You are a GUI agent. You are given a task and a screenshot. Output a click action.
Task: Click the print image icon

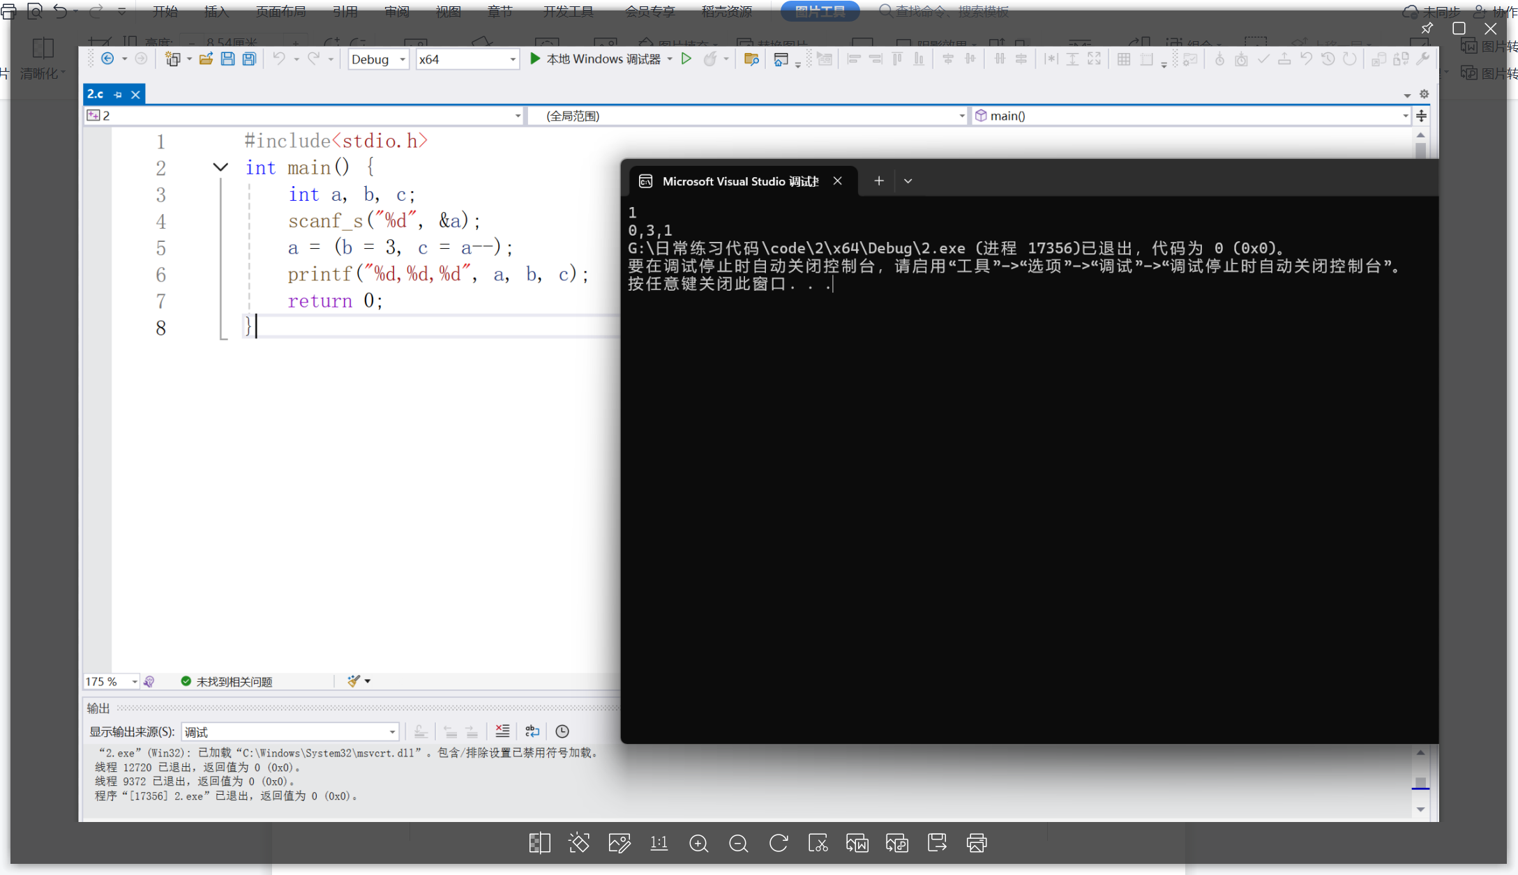[x=976, y=844]
